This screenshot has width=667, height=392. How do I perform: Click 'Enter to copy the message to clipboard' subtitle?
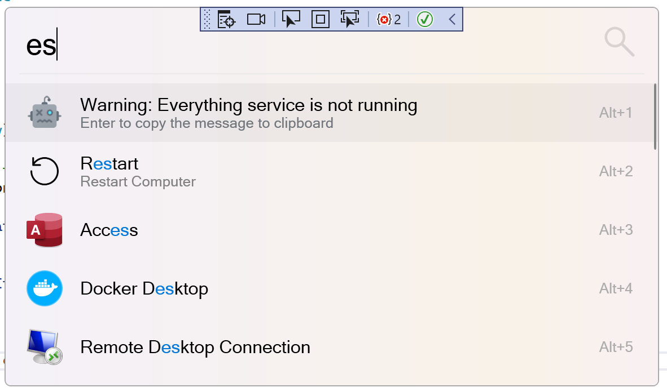click(x=207, y=123)
